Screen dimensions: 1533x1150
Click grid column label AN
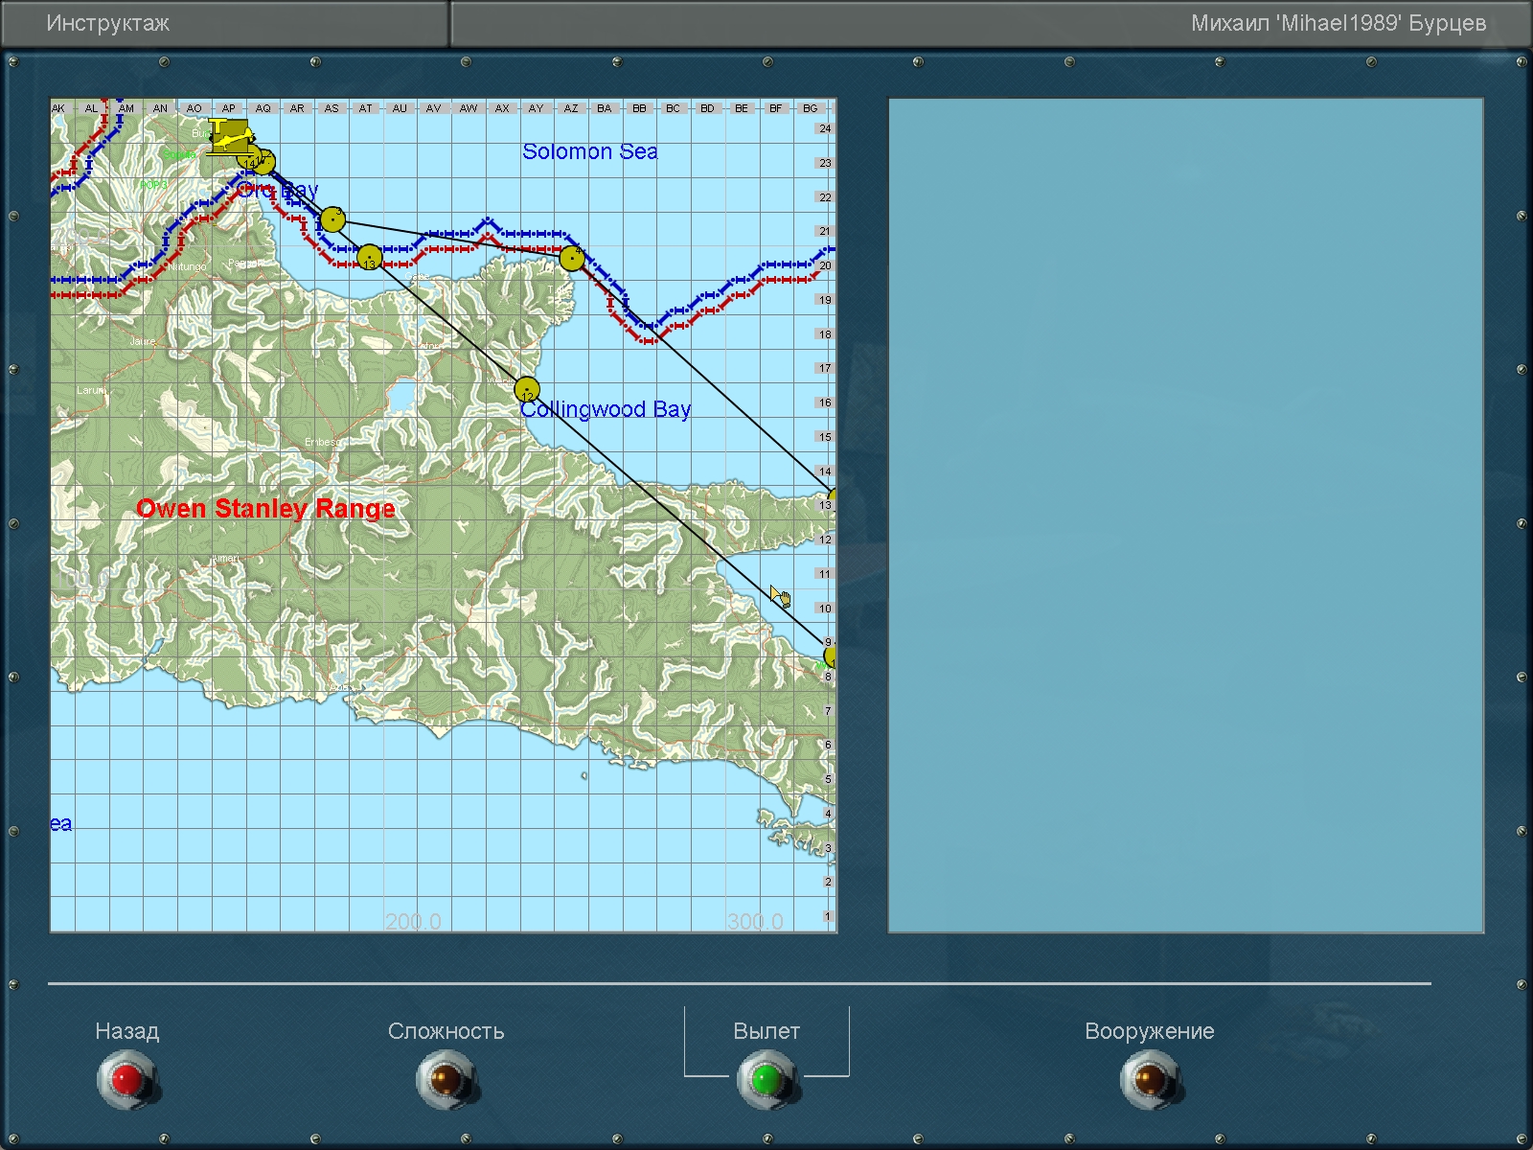160,108
